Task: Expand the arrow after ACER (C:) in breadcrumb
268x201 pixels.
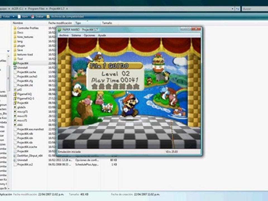Action: tap(26, 9)
